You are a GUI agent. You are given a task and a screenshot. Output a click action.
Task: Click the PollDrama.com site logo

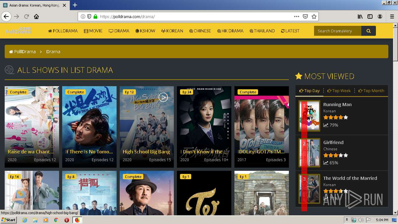point(18,30)
